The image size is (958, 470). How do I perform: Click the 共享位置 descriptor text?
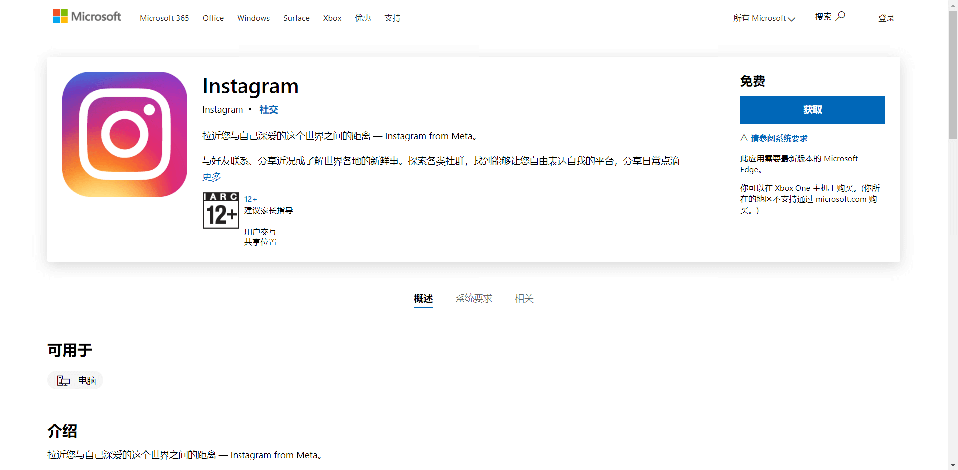pos(260,242)
